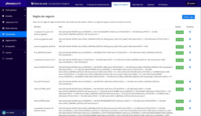Remove the third_MOTOR_Kw42 rule with its trash icon
This screenshot has width=201, height=116.
(190, 82)
